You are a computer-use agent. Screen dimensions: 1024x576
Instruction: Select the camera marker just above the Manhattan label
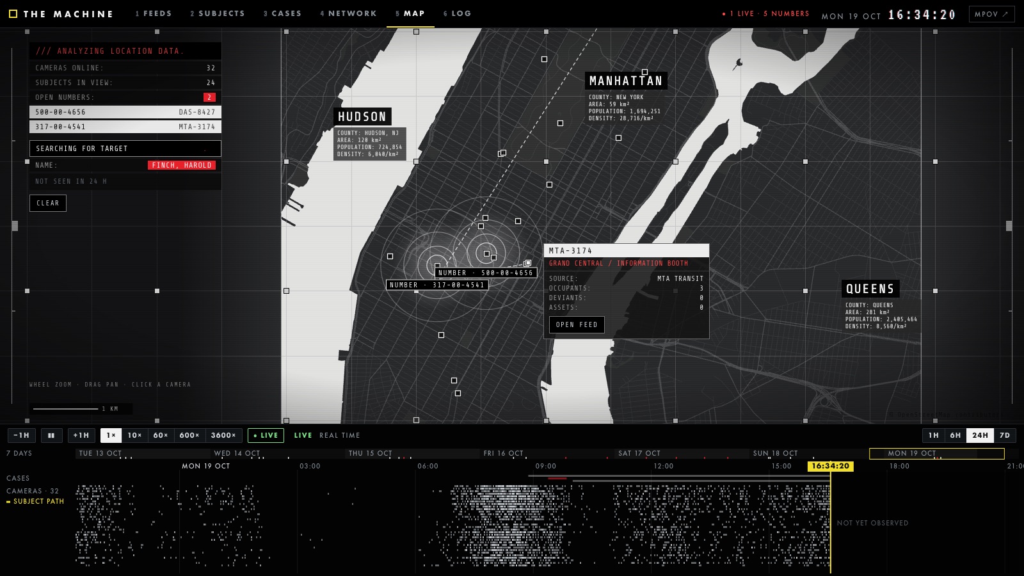pyautogui.click(x=644, y=72)
